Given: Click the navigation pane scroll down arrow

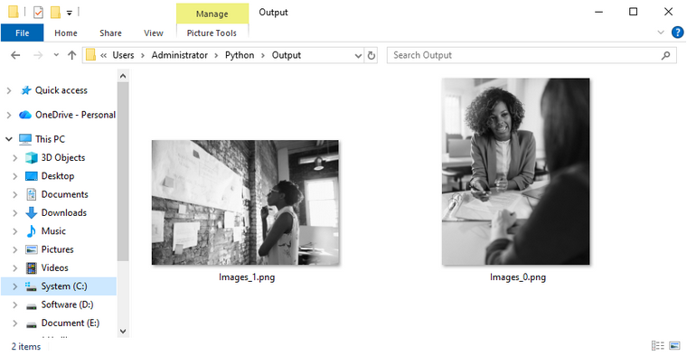Looking at the screenshot, I should 123,332.
